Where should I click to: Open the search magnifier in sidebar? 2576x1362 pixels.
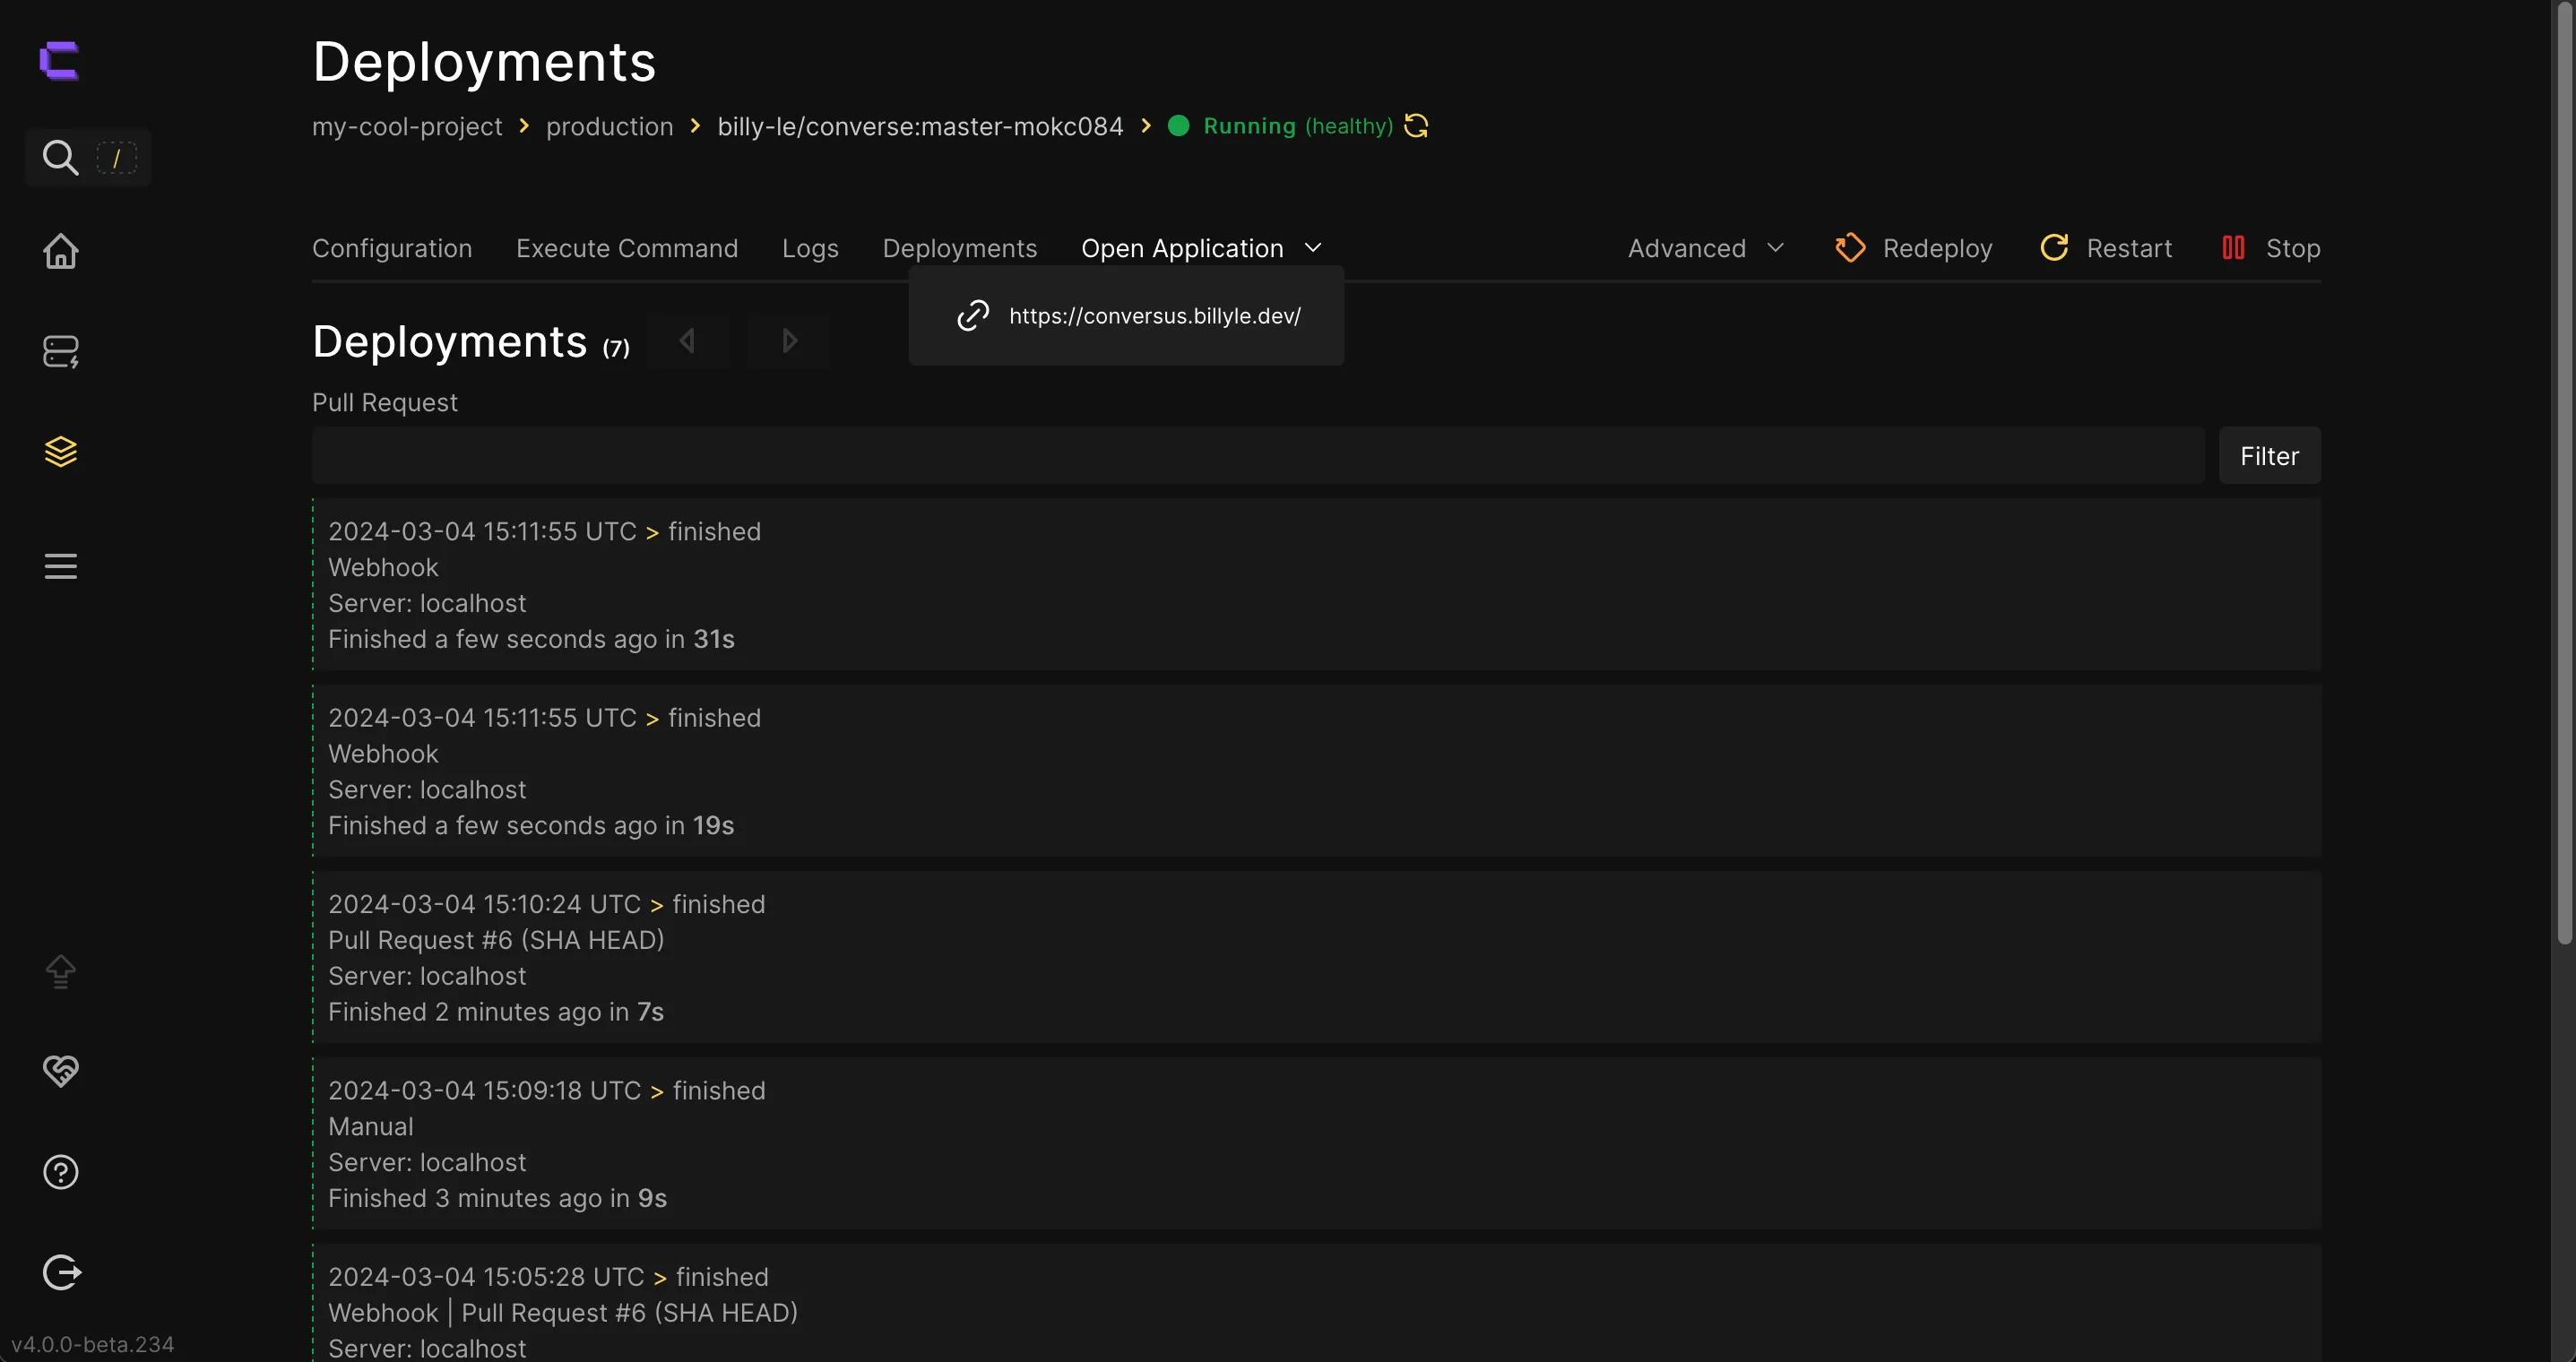60,157
